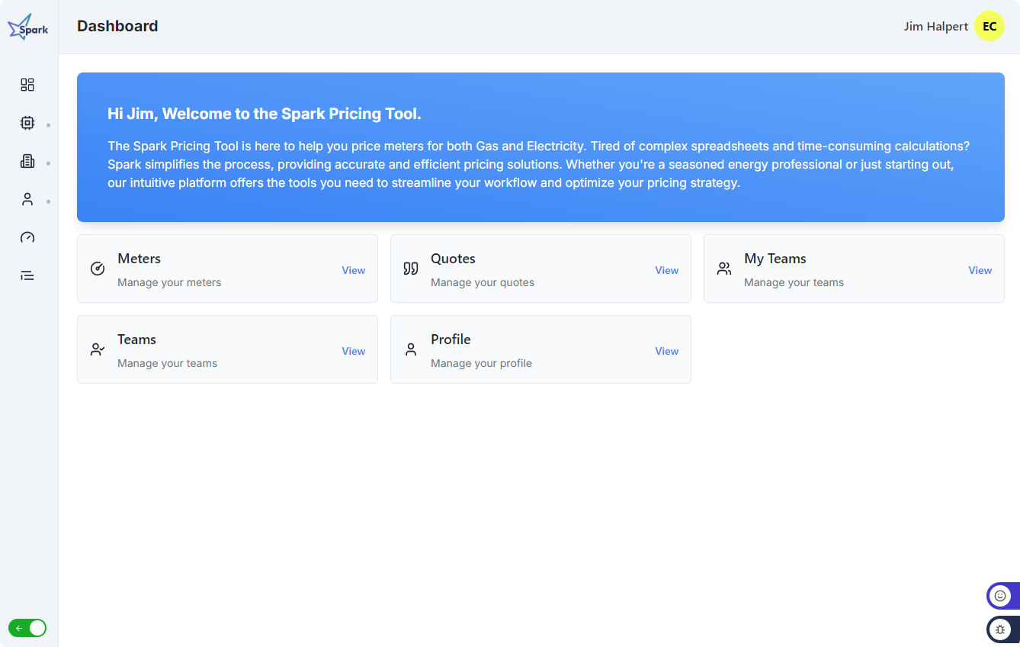The image size is (1020, 647).
Task: Open View link on Profile card
Action: (666, 351)
